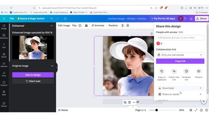Open the Elements sidebar panel
Image resolution: width=209 pixels, height=117 pixels.
click(x=4, y=36)
